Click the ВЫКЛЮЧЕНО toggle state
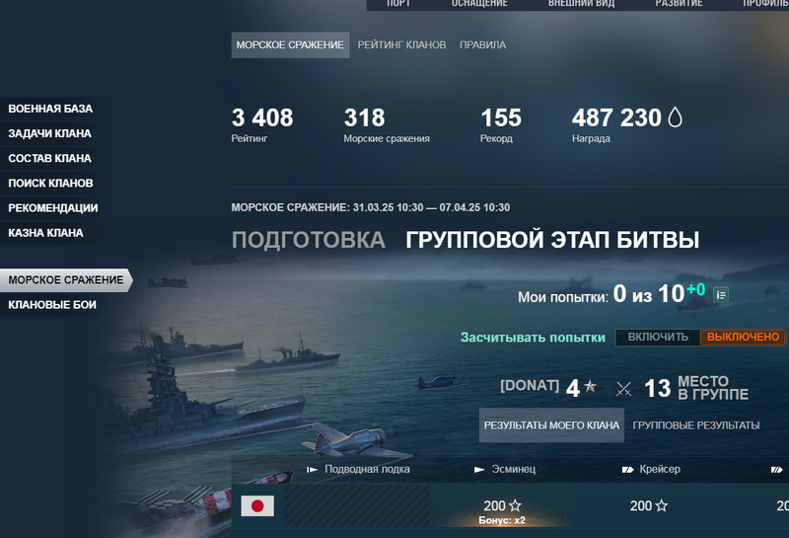This screenshot has height=538, width=789. tap(743, 337)
